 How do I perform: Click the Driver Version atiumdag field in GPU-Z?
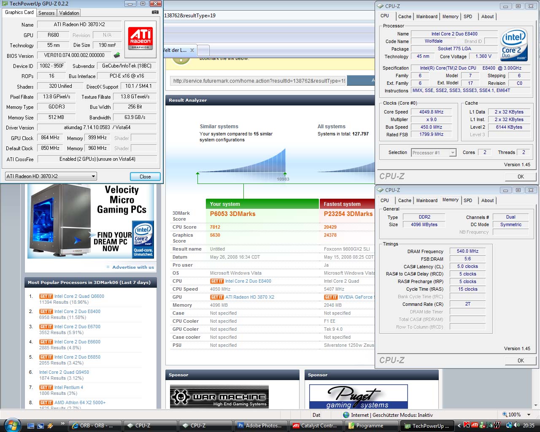[97, 127]
